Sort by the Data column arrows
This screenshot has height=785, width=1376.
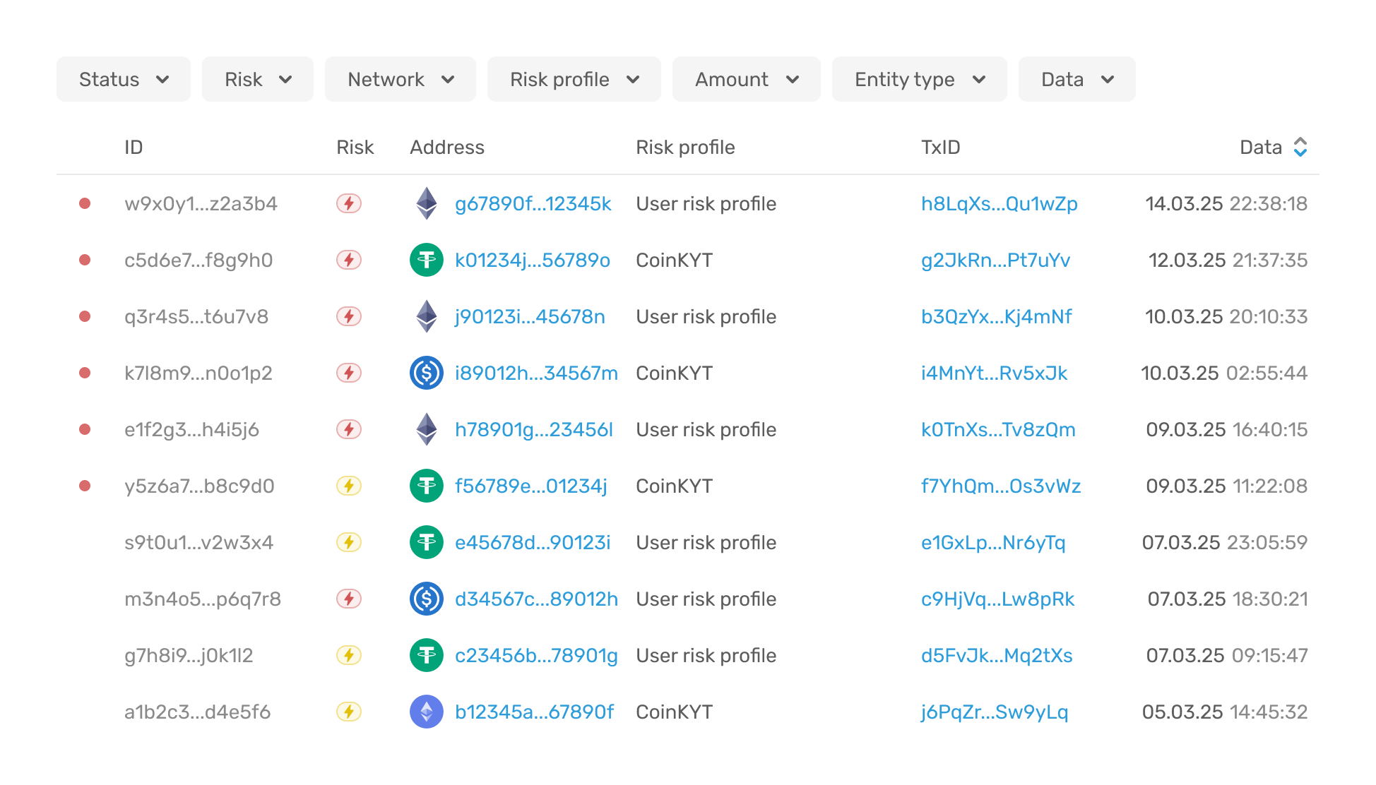(1300, 147)
